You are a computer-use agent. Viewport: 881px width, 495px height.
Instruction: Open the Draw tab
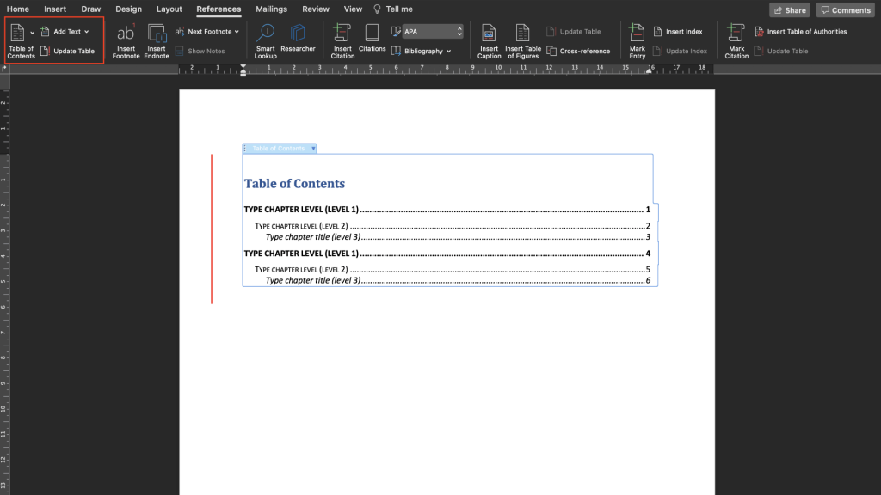click(91, 9)
